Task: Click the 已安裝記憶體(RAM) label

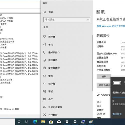Action: (106, 53)
